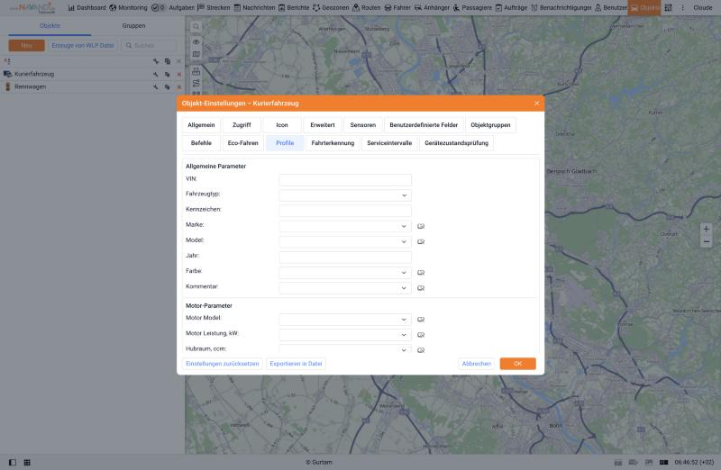
Task: Copy the Kurierfahrzeug object
Action: (x=168, y=74)
